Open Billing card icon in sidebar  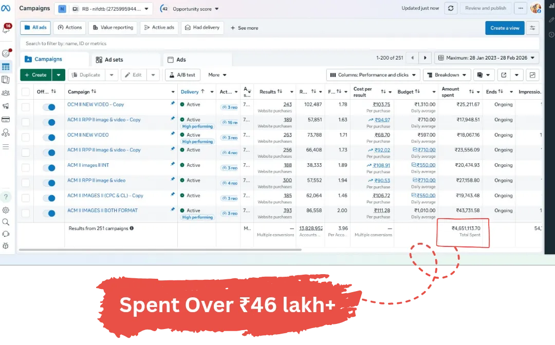(x=6, y=120)
